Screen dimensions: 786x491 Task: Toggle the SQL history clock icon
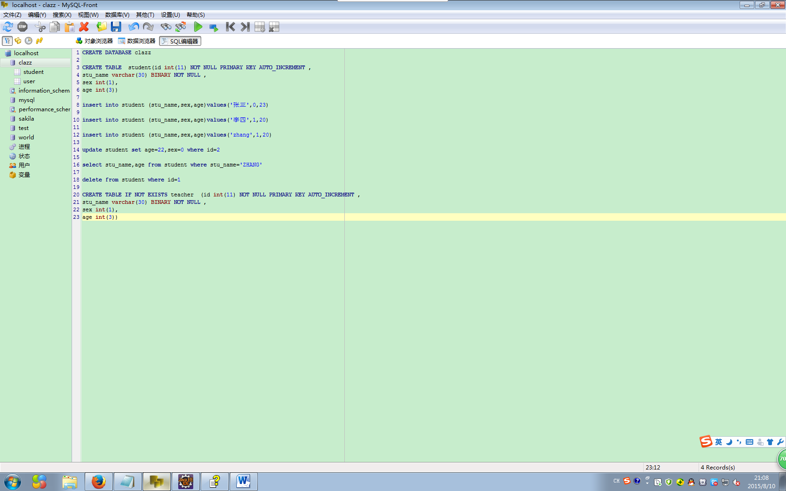(29, 41)
